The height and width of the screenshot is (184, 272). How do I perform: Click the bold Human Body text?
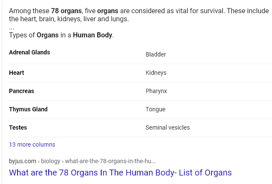[x=93, y=35]
